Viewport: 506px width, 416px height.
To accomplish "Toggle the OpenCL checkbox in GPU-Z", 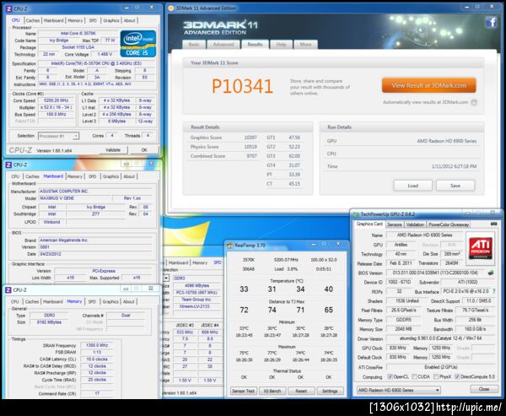I will (390, 376).
